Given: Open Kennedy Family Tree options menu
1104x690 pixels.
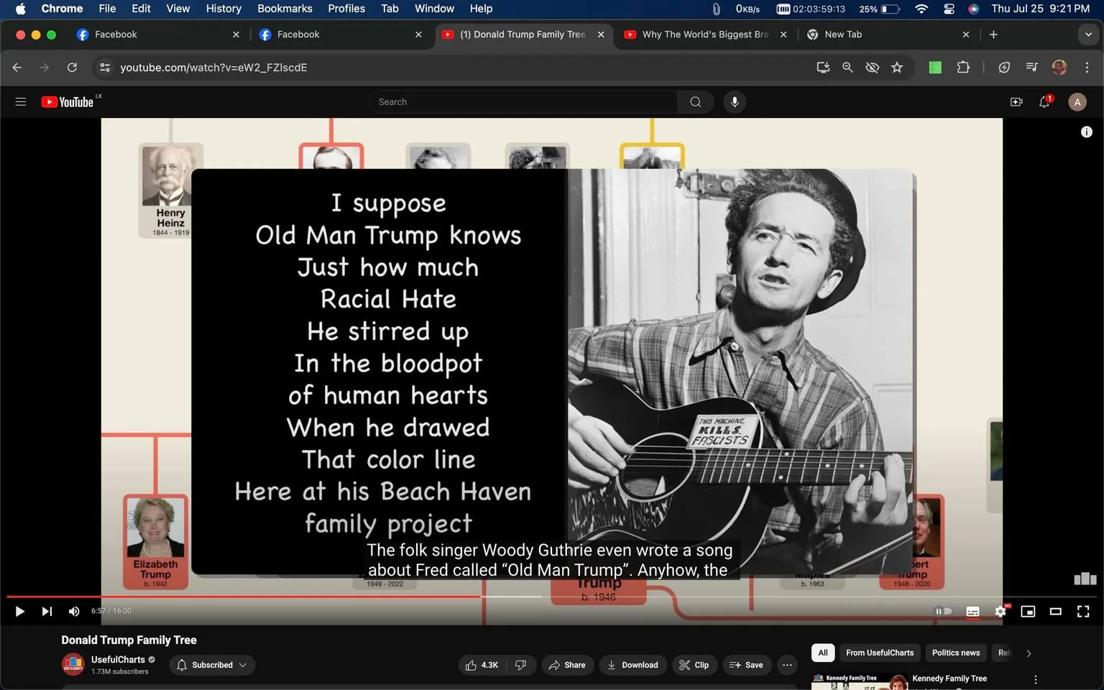Looking at the screenshot, I should (x=1035, y=680).
